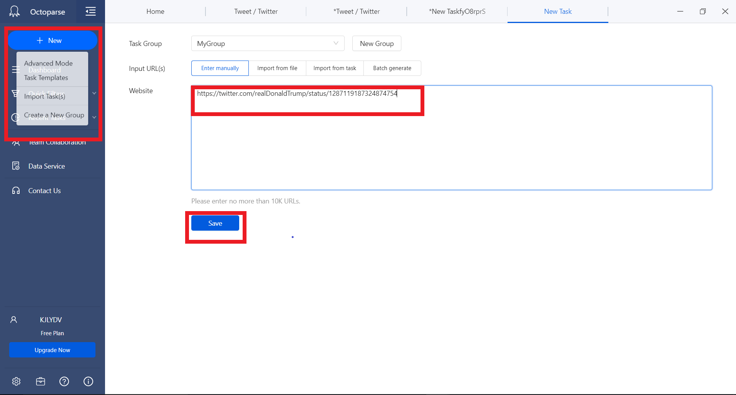Select Advanced Mode from the New menu

click(48, 63)
